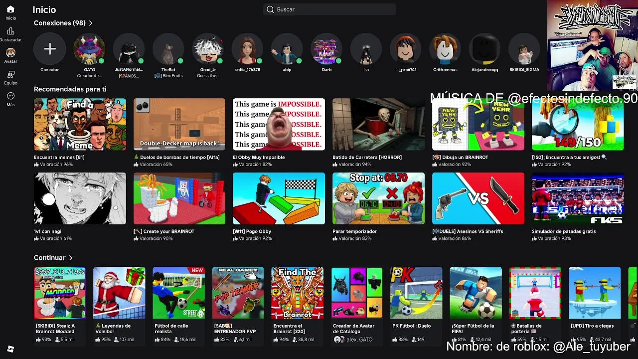Expand the Continuar section chevron
638x359 pixels.
click(71, 258)
